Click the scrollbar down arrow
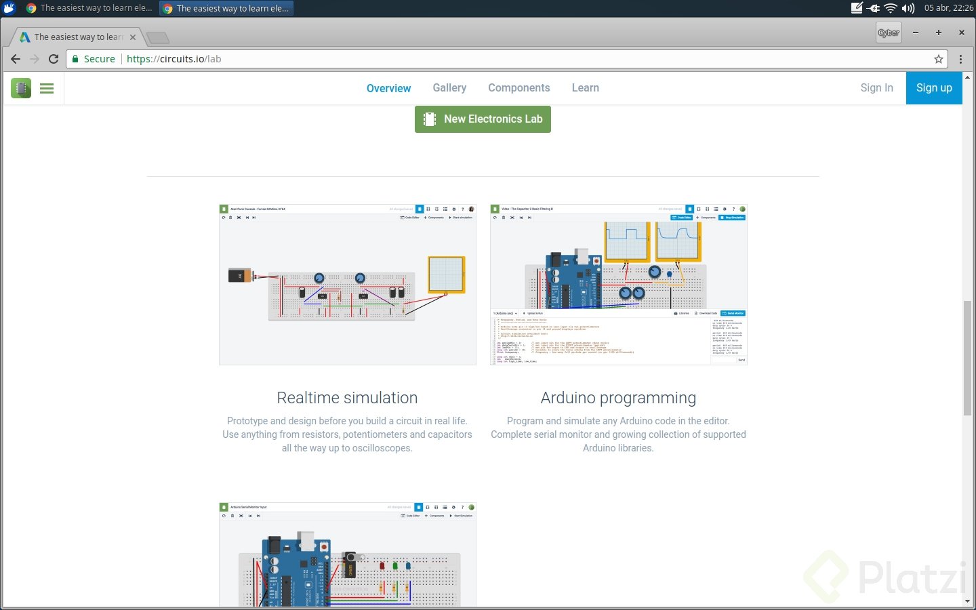976x610 pixels. tap(967, 601)
